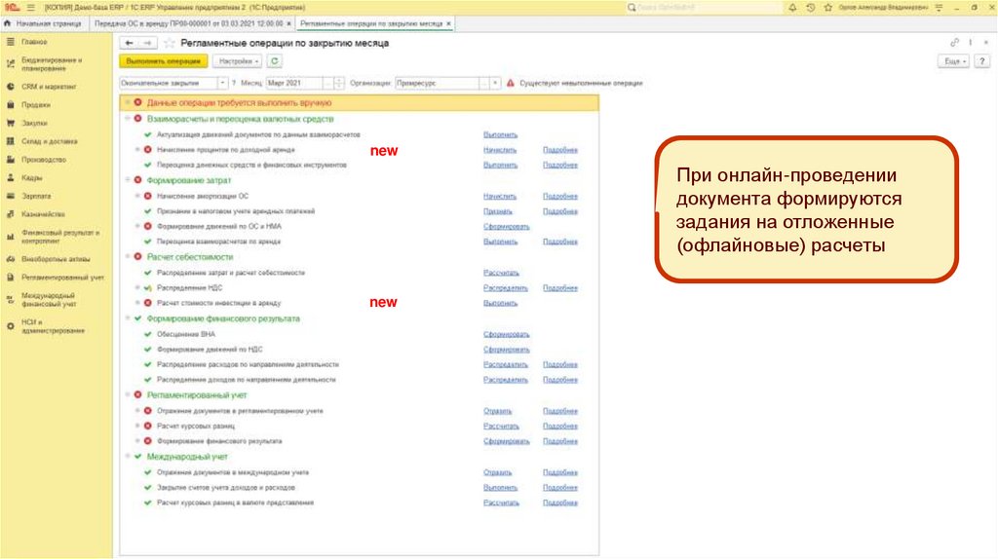Open Казначейство section in sidebar

[x=43, y=214]
